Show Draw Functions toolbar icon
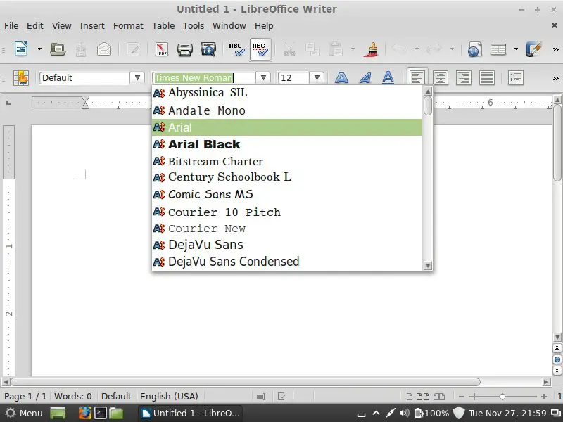This screenshot has width=563, height=422. point(533,49)
